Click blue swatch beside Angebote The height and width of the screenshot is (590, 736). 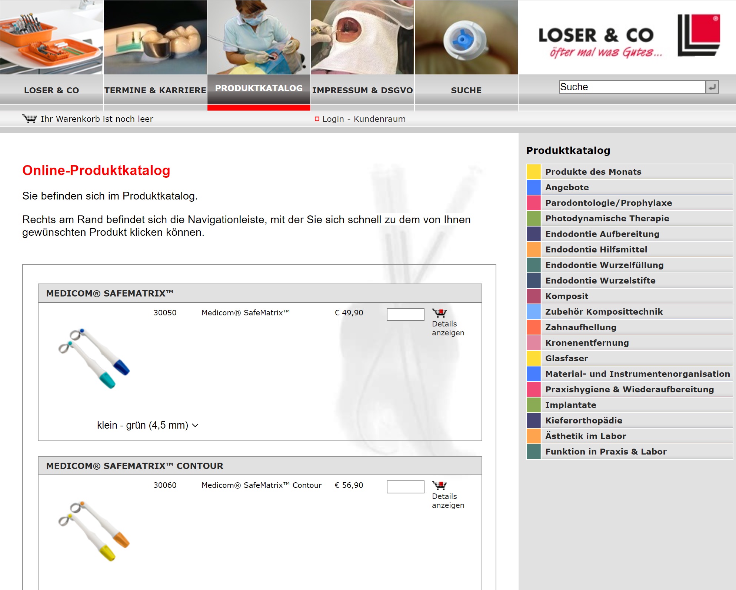point(534,187)
